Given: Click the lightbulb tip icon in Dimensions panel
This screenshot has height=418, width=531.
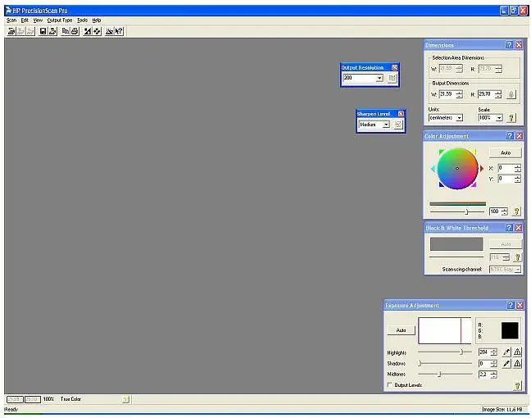Looking at the screenshot, I should click(x=511, y=118).
